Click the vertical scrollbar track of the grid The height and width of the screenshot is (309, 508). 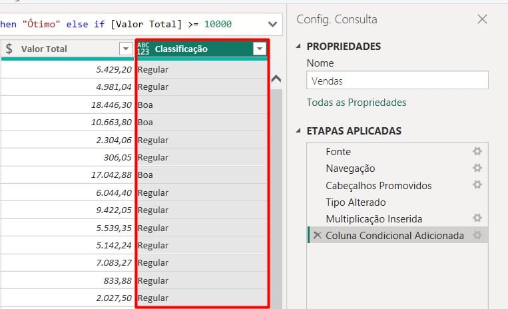(276, 198)
